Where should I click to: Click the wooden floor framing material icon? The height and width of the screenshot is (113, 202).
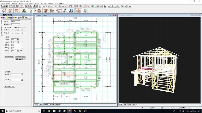tap(39, 10)
